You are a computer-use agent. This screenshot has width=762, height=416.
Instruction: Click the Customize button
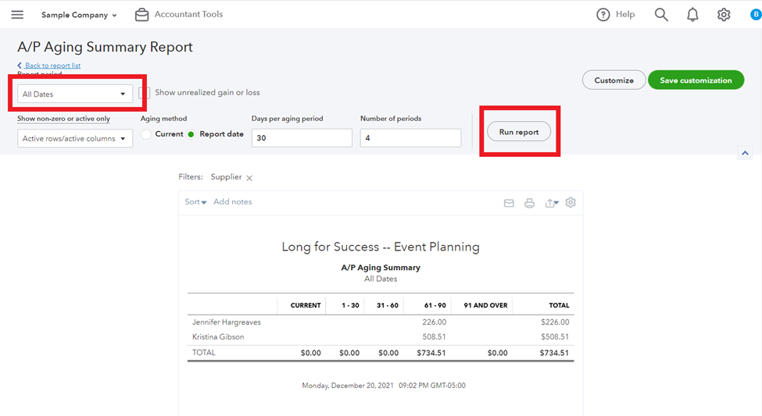[614, 80]
